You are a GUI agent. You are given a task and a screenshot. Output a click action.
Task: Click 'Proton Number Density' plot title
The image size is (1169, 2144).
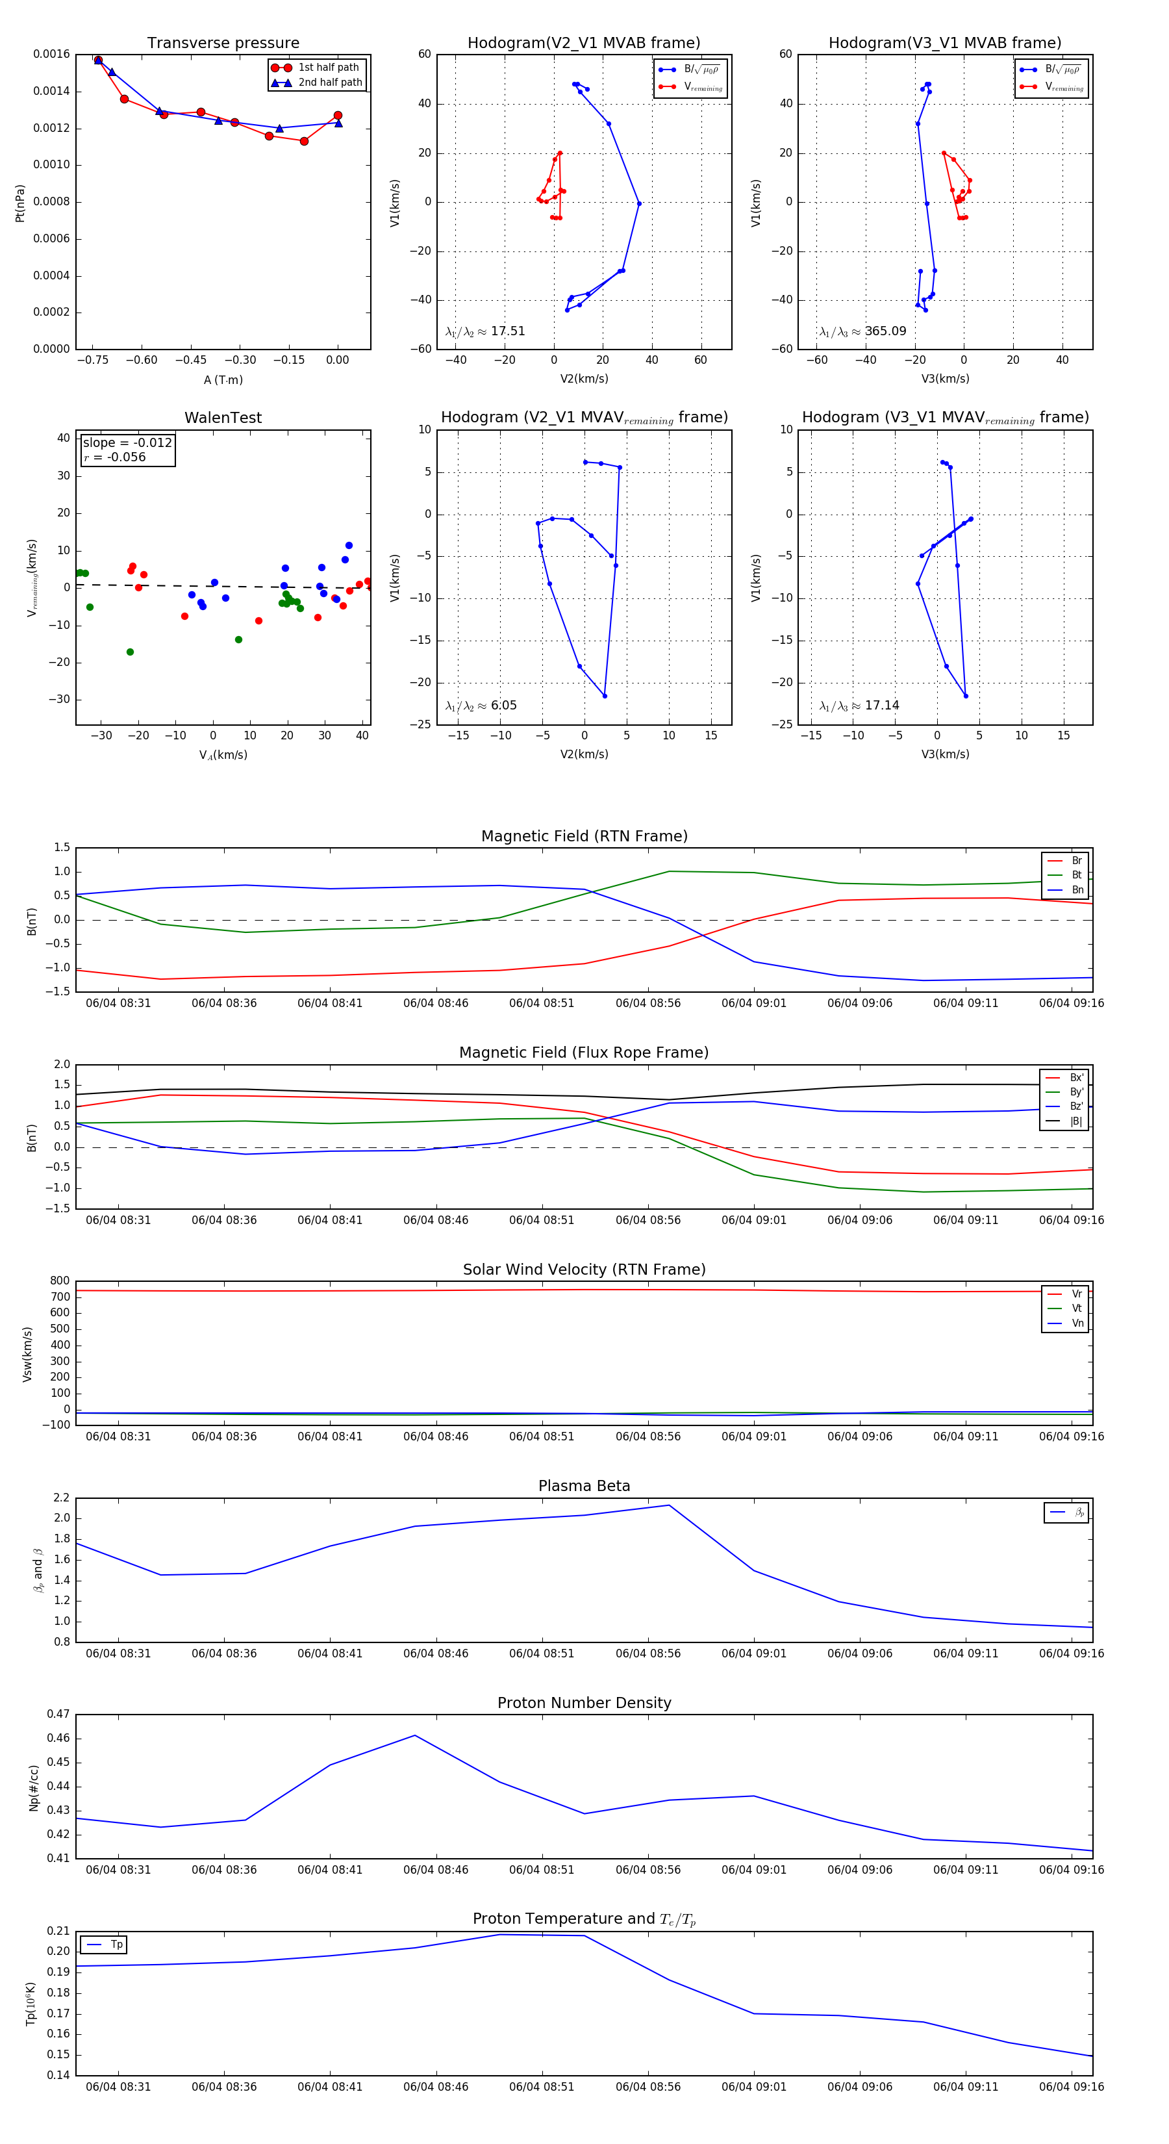click(584, 1703)
